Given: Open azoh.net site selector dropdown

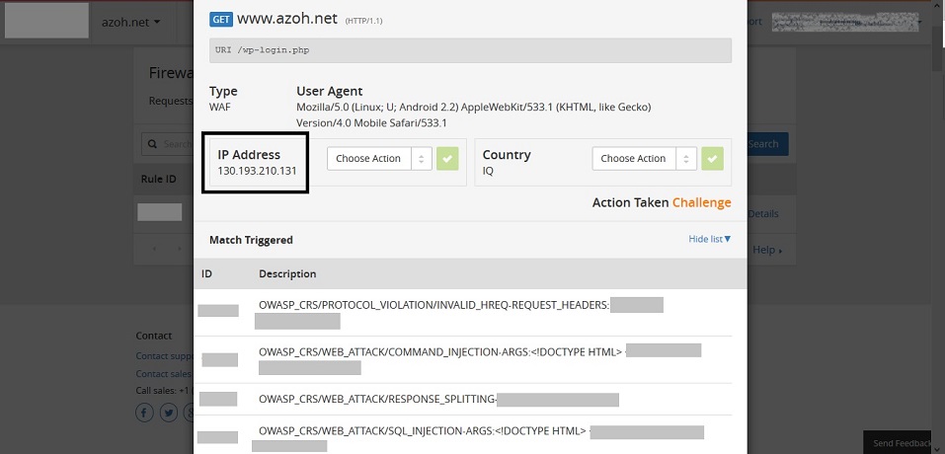Looking at the screenshot, I should 132,23.
